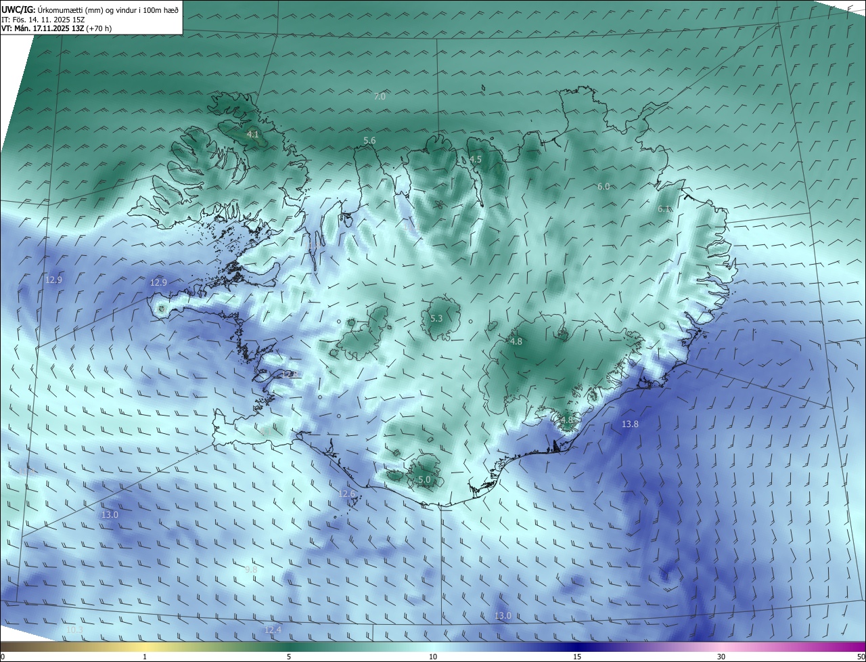
Task: Click the 6.1 value label
Action: coord(664,209)
